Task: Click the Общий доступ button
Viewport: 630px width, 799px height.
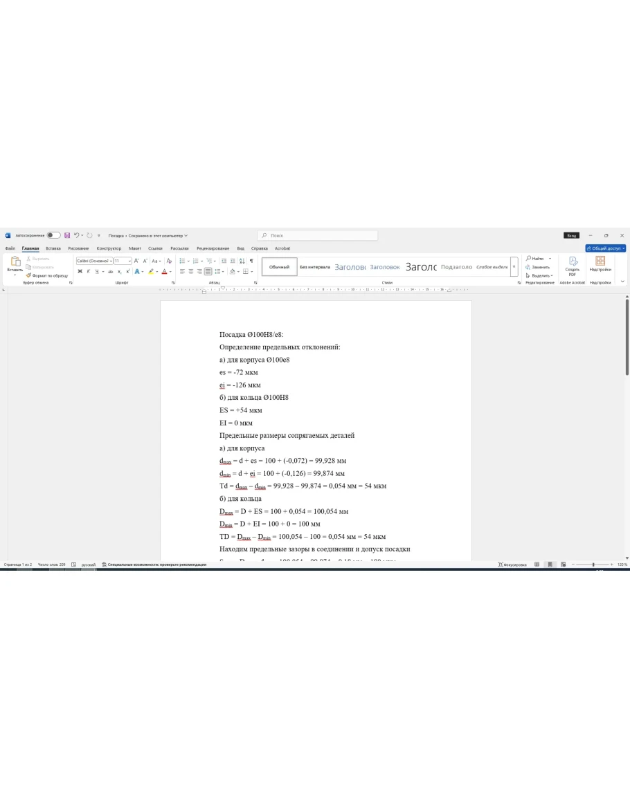Action: pos(606,248)
